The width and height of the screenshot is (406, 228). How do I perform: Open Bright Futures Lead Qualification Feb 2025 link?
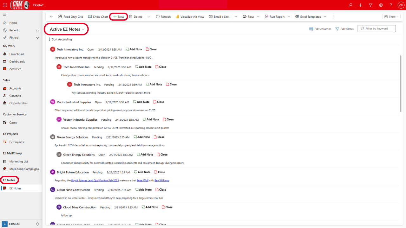[95, 180]
